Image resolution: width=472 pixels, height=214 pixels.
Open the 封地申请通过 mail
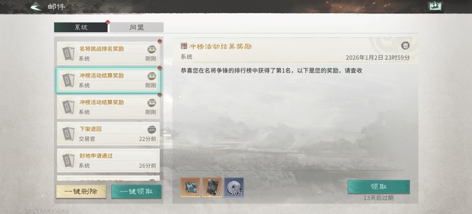tap(108, 160)
